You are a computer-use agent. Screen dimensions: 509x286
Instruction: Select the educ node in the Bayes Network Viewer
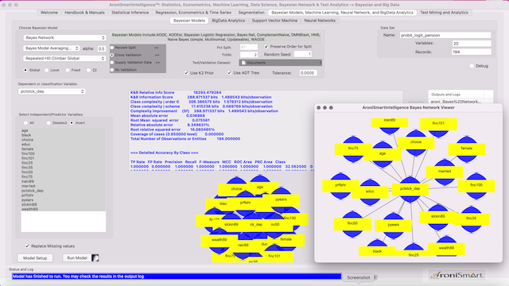click(x=370, y=191)
